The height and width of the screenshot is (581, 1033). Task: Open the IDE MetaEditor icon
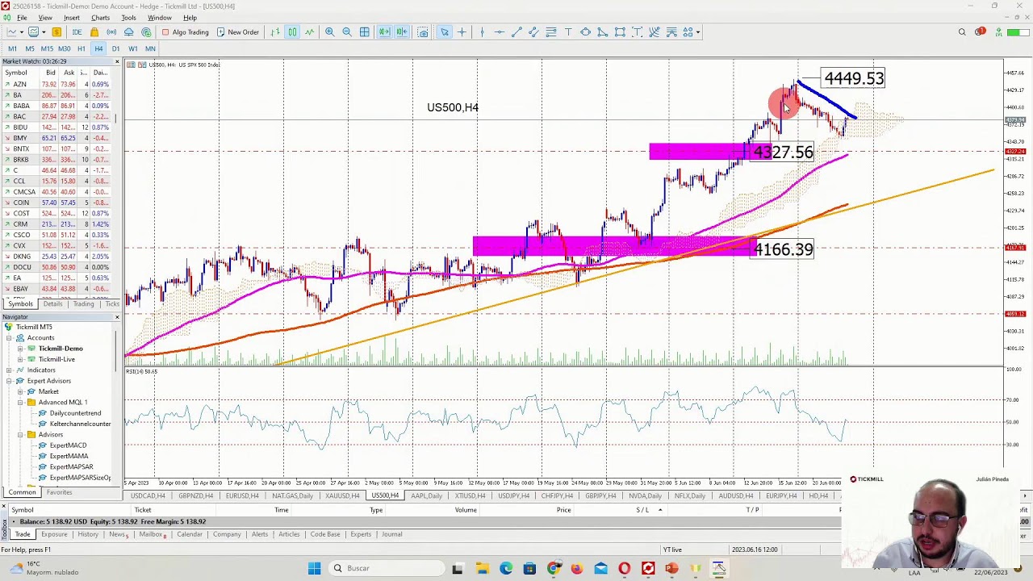(x=77, y=32)
